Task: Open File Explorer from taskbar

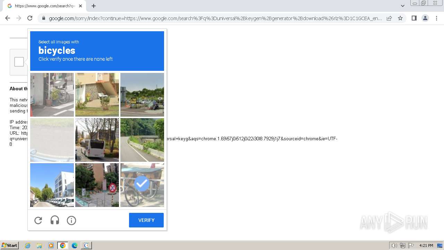Action: click(39, 245)
